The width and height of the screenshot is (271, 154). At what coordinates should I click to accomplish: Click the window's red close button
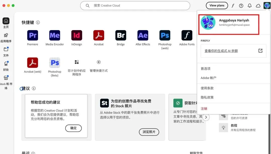pos(4,6)
